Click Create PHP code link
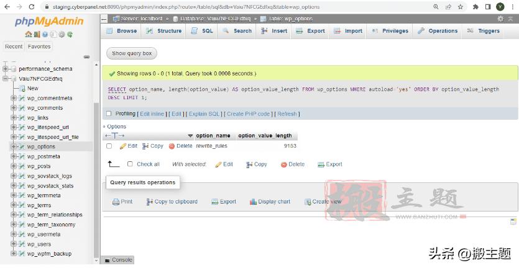Viewport: 519px width, 268px height. [x=248, y=114]
